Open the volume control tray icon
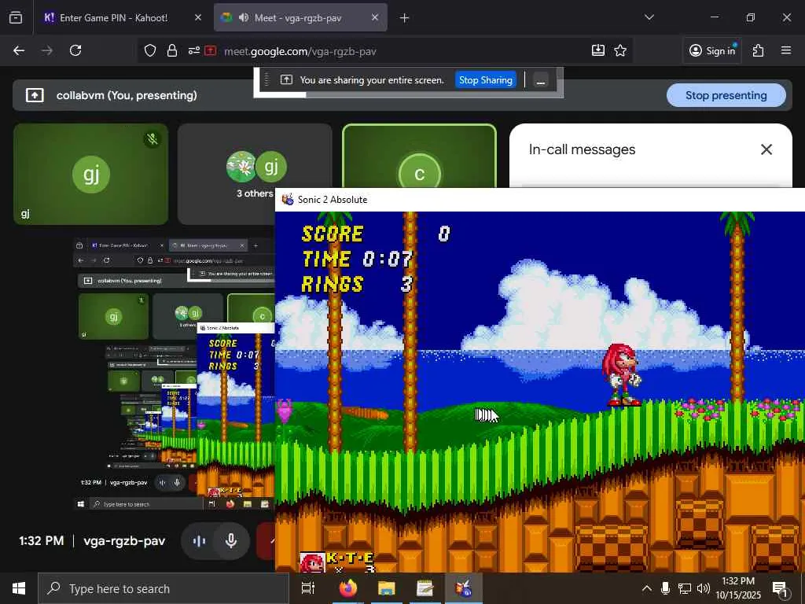The image size is (805, 604). click(x=704, y=588)
